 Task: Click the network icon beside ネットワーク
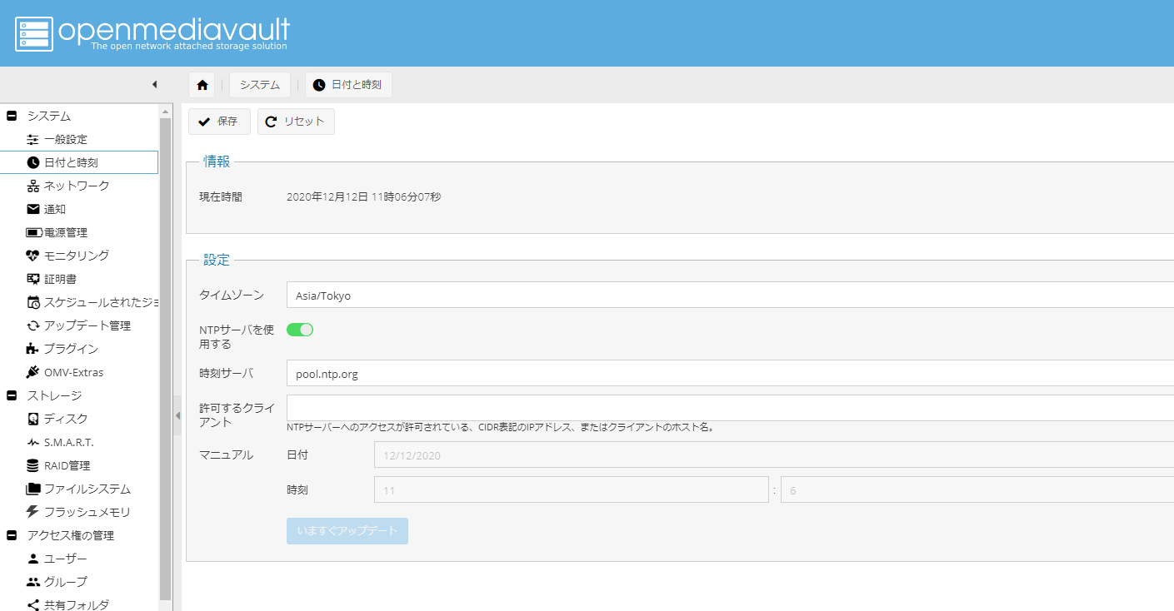(x=33, y=186)
